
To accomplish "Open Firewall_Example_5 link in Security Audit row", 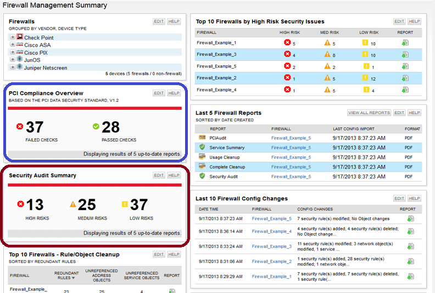I will click(x=291, y=177).
